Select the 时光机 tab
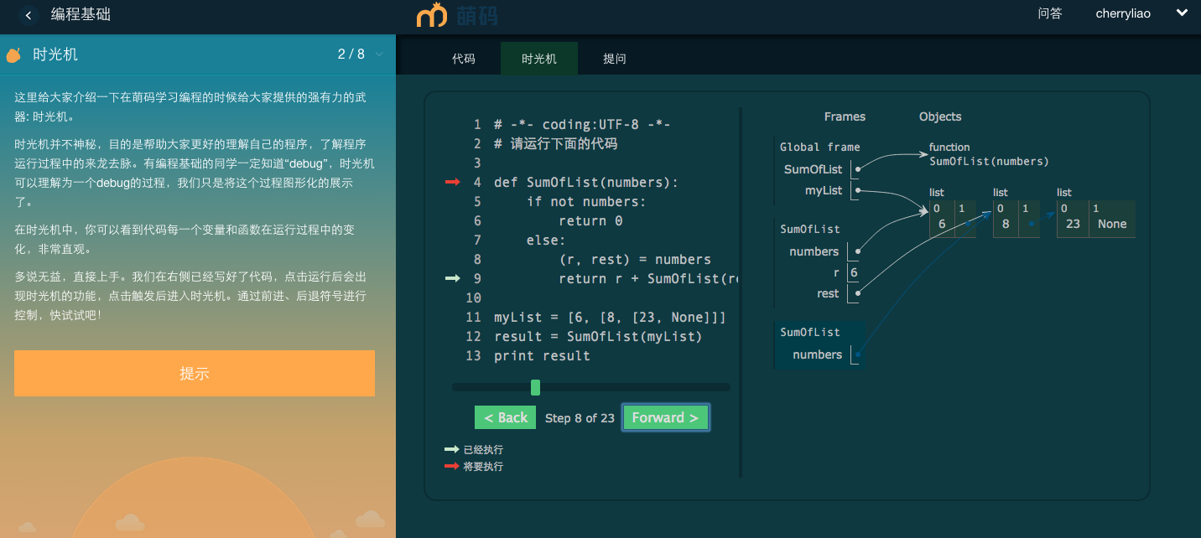The width and height of the screenshot is (1201, 538). tap(538, 59)
